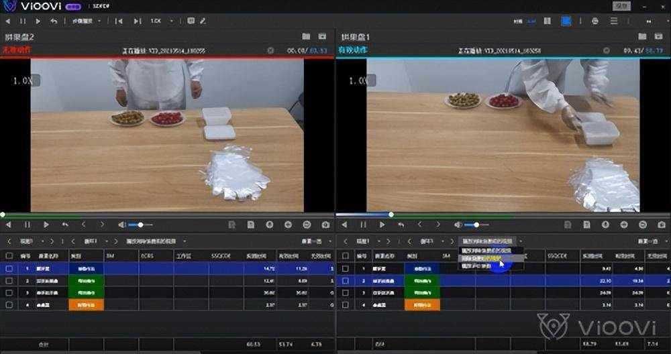This screenshot has height=354, width=671.
Task: Toggle the select-all checkbox in the left table header
Action: 9,255
